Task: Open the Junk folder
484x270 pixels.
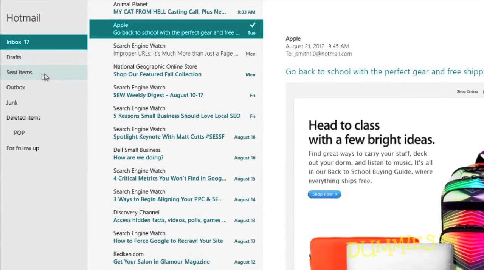Action: tap(12, 102)
